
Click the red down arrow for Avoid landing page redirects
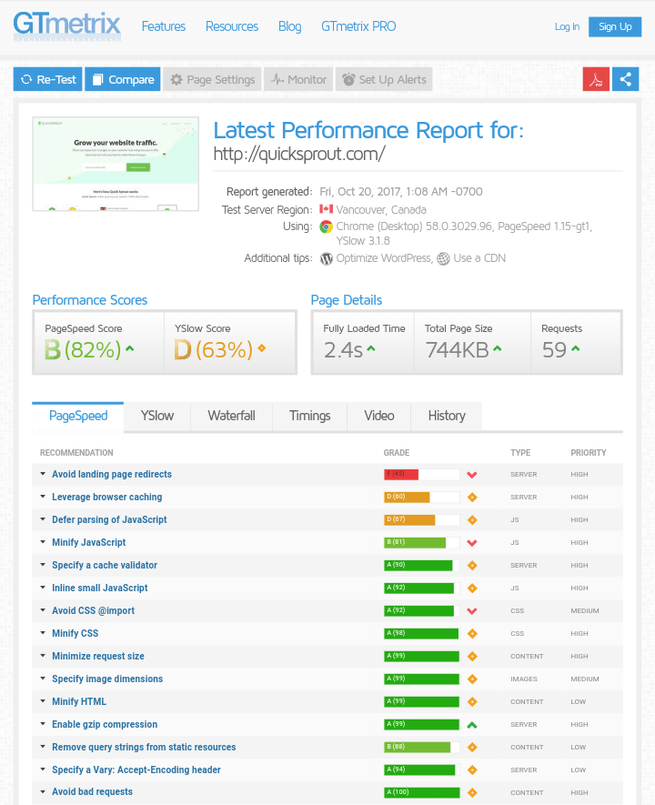pos(472,475)
